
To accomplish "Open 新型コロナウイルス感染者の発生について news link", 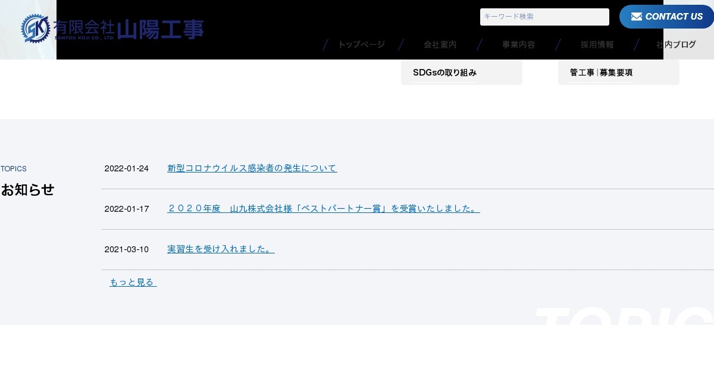I will click(x=252, y=168).
